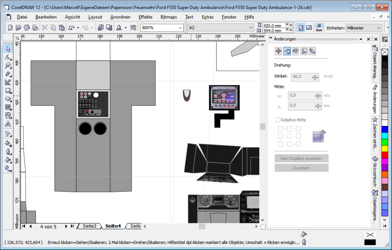392x250 pixels.
Task: Open the Einheiten Millimeter dropdown
Action: [x=379, y=28]
